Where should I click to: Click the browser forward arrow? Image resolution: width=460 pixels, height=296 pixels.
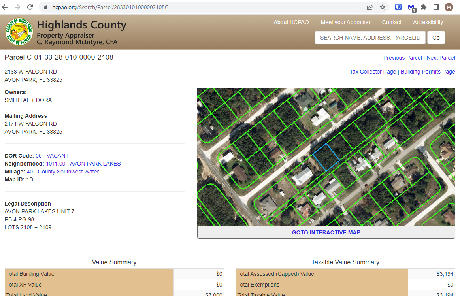point(17,7)
